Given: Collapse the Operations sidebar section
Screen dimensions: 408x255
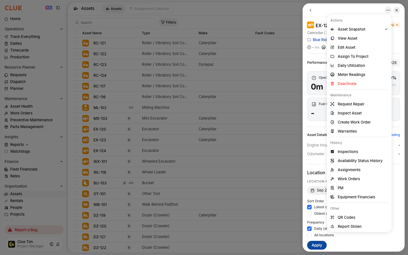Looking at the screenshot, I should click(61, 29).
